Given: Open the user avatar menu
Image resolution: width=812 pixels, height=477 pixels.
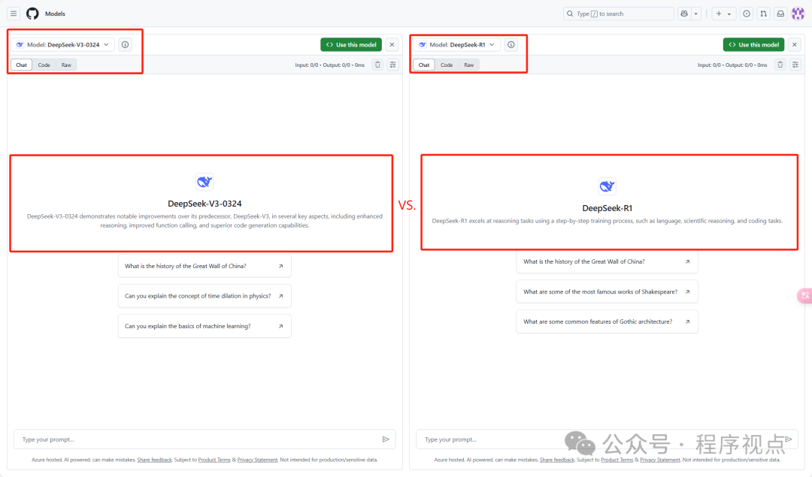Looking at the screenshot, I should pyautogui.click(x=798, y=14).
